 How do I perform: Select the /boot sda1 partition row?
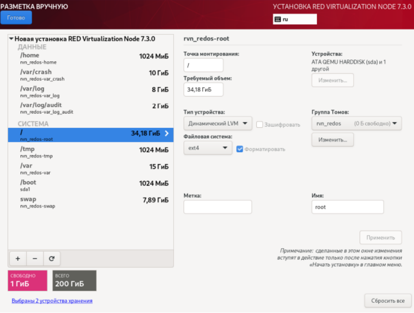pos(90,185)
